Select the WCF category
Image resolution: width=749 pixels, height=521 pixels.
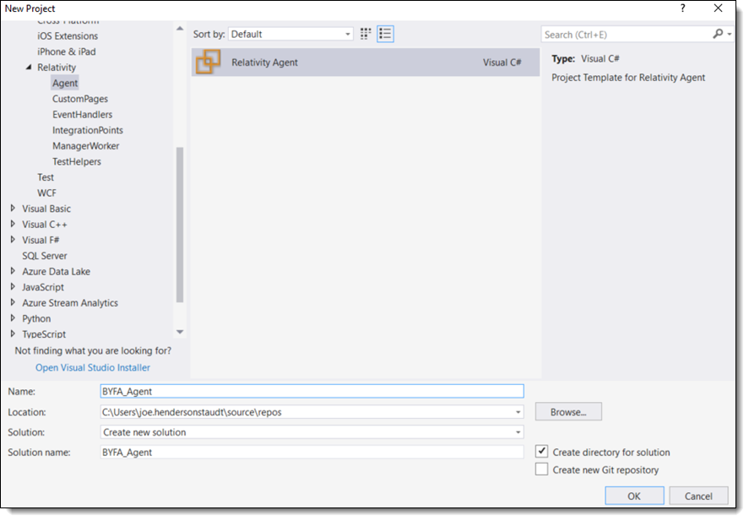click(x=46, y=193)
